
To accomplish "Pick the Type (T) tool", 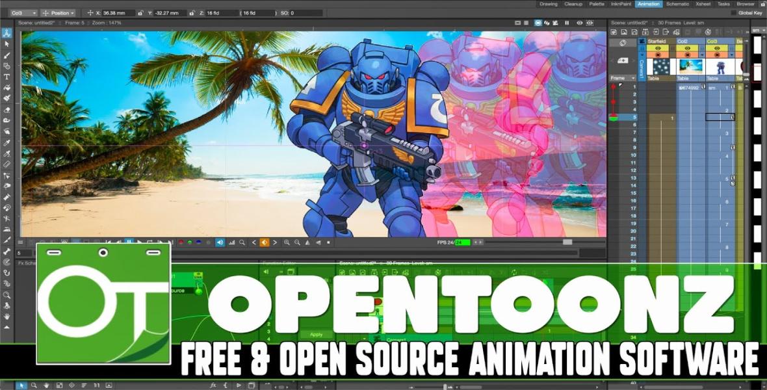I will (7, 77).
